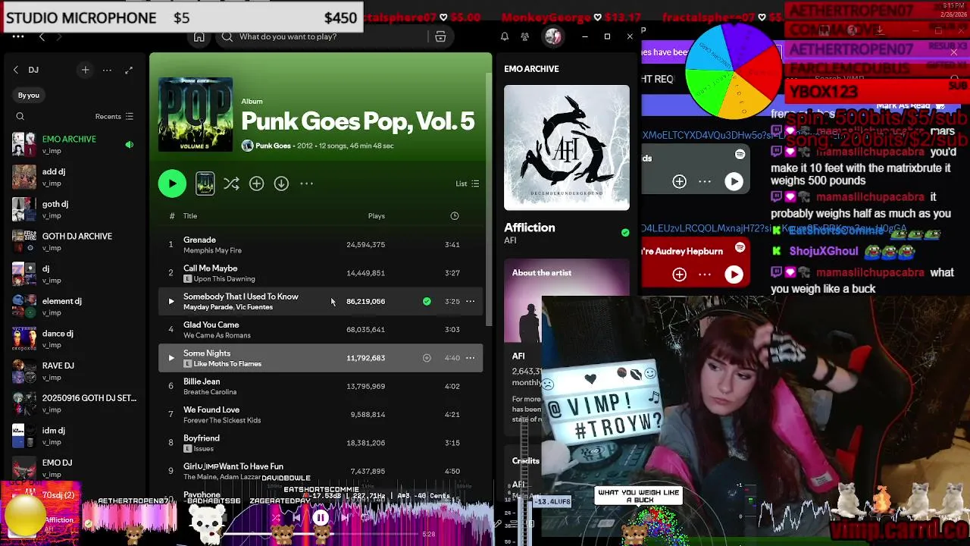This screenshot has width=970, height=546.
Task: Pause playback in the bottom player bar
Action: tap(321, 519)
